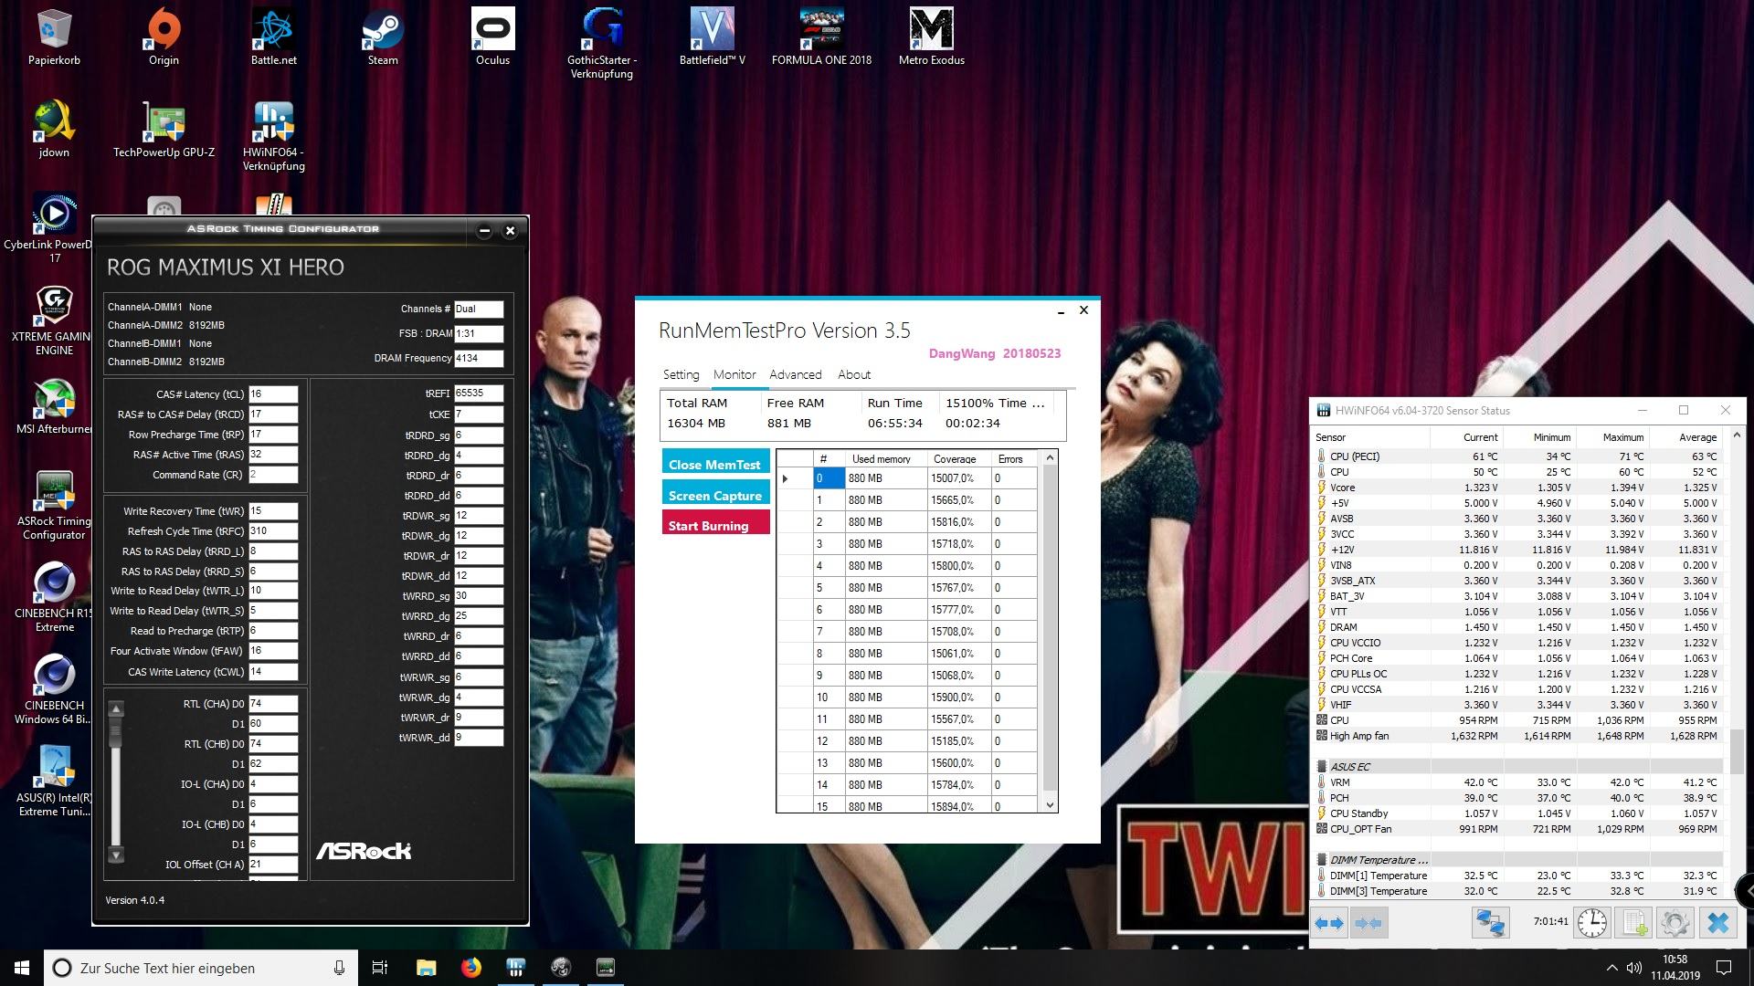Screen dimensions: 1754x986
Task: Show hidden system tray icons
Action: 1611,968
